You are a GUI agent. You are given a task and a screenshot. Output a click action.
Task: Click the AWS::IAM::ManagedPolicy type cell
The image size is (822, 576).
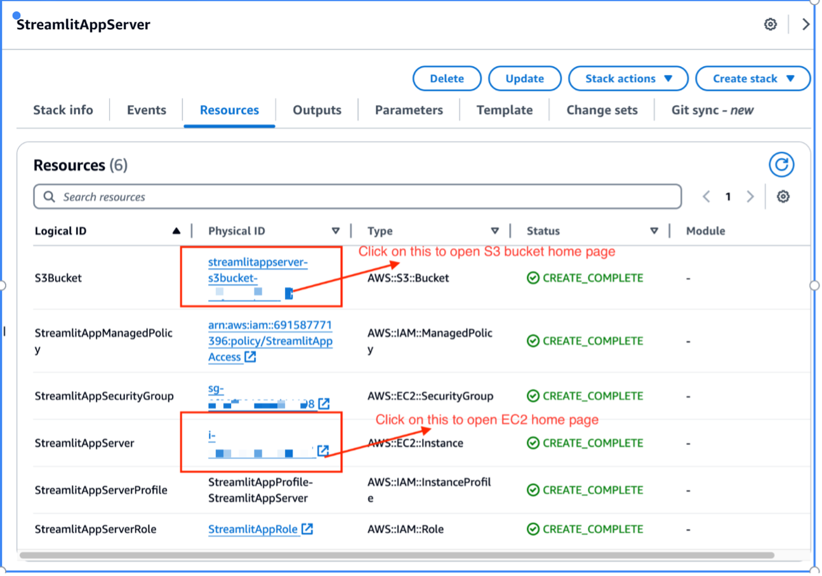coord(430,341)
